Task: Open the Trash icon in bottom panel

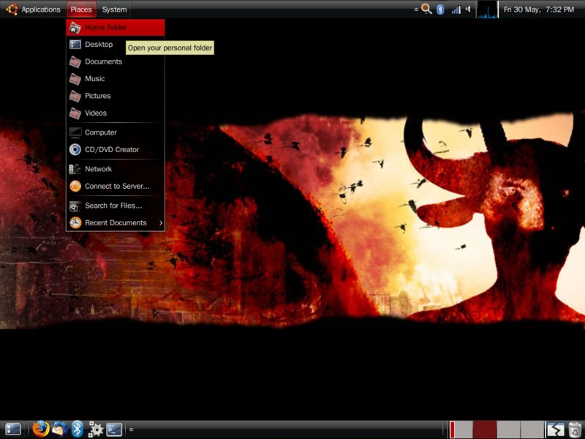Action: [575, 429]
